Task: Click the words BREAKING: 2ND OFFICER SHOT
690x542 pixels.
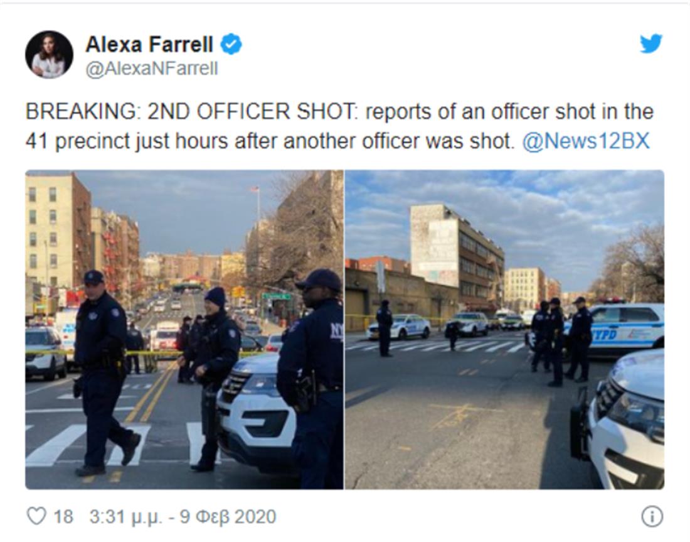Action: (x=191, y=112)
